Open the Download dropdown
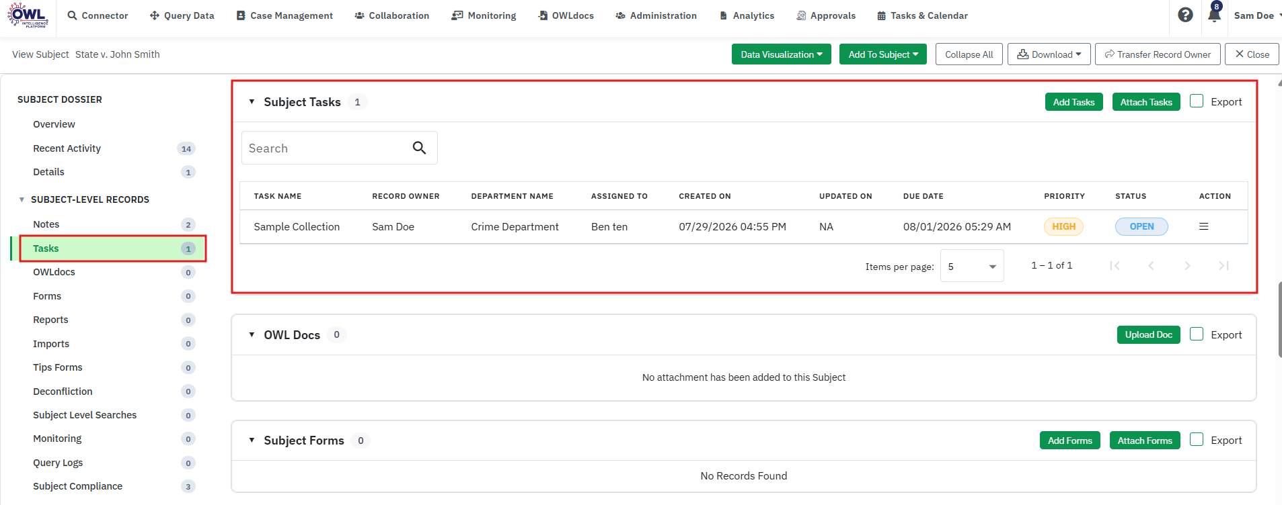This screenshot has width=1282, height=505. (x=1049, y=54)
